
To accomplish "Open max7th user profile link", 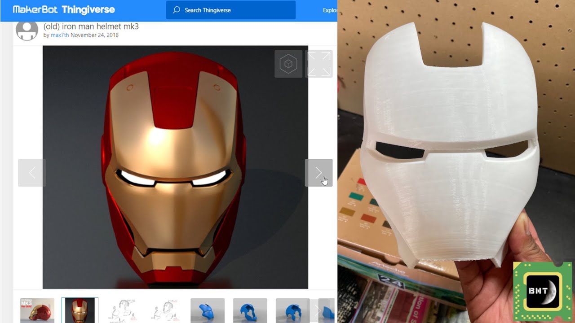I will coord(60,35).
